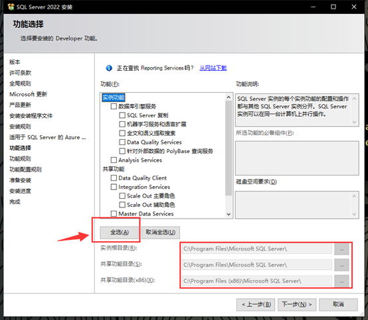This screenshot has width=368, height=320.
Task: Select 安装安装程序文件 step in sidebar
Action: [x=31, y=116]
